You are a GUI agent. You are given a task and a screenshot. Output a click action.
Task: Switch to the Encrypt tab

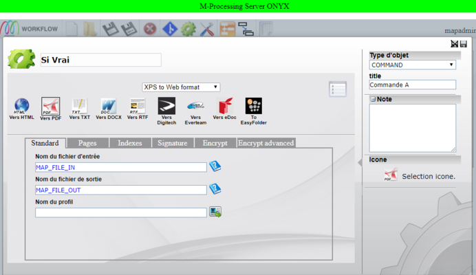(215, 143)
